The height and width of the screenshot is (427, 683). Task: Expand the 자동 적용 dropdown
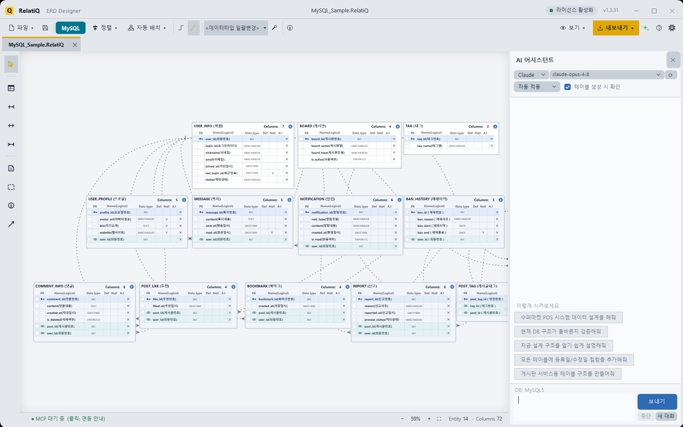click(537, 87)
